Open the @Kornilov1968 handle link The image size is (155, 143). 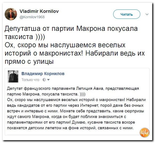32,17
